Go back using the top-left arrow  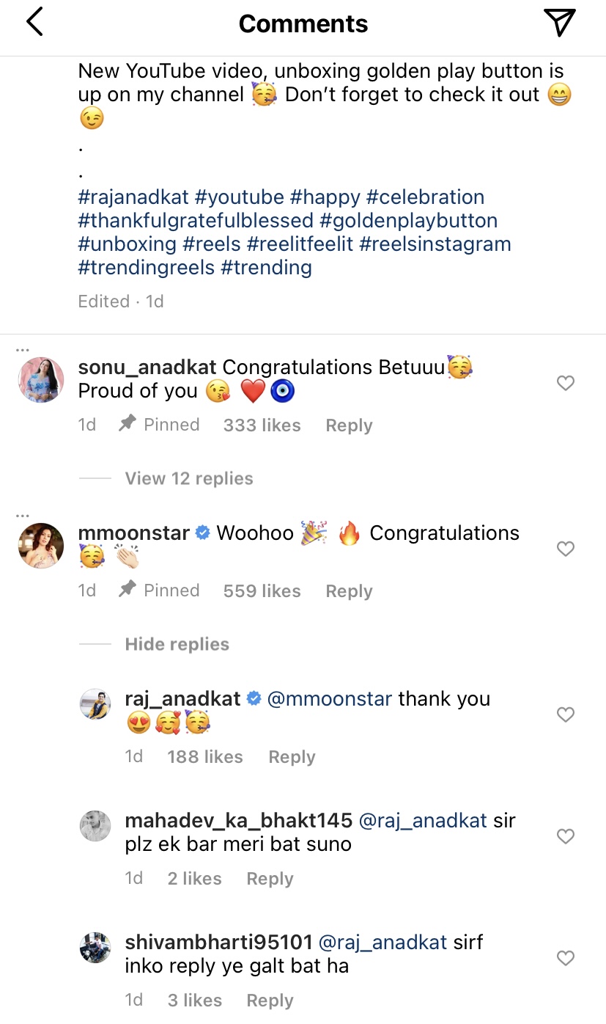[x=34, y=23]
